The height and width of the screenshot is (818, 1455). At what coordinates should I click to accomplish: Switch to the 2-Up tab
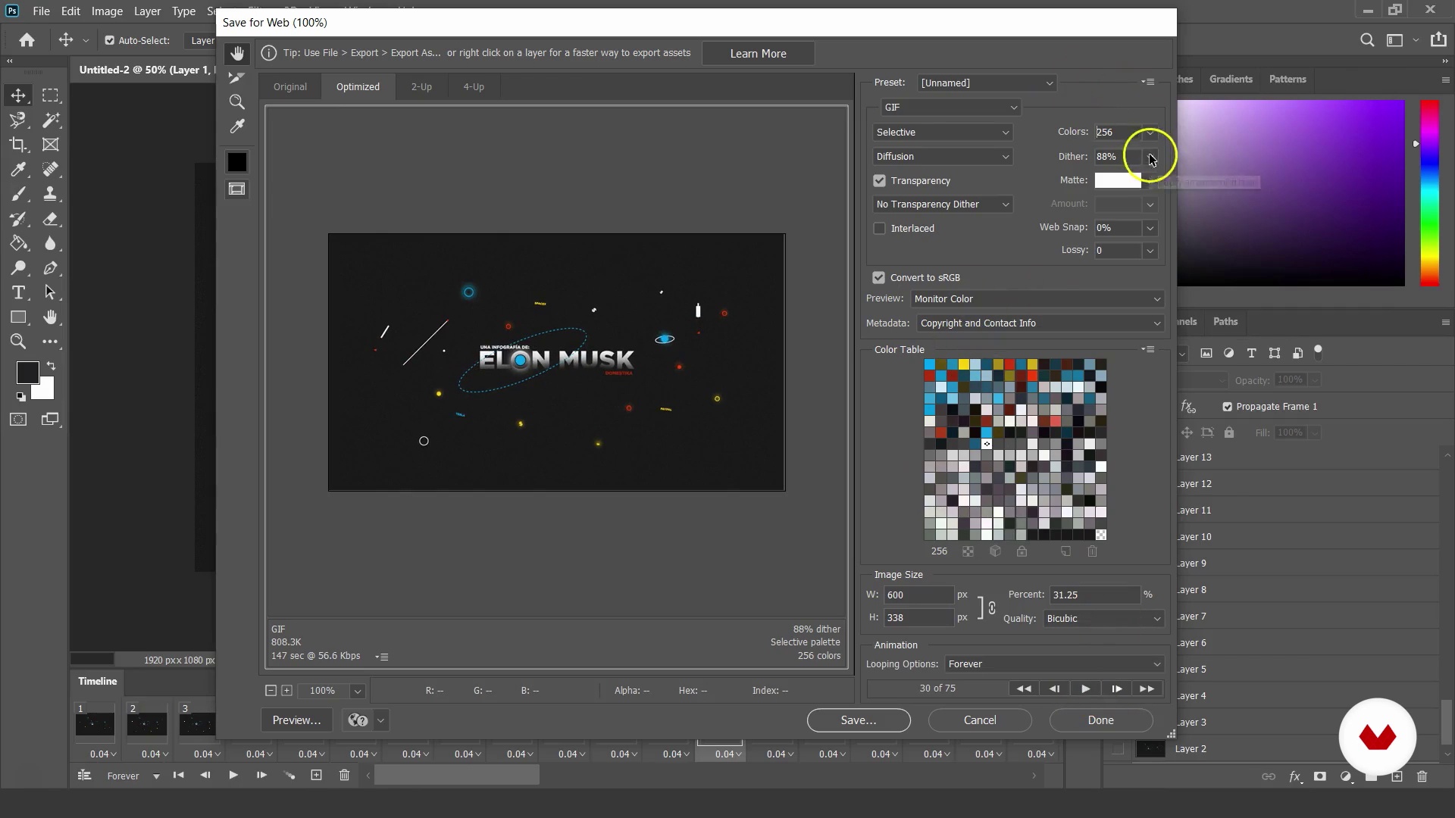[x=421, y=87]
